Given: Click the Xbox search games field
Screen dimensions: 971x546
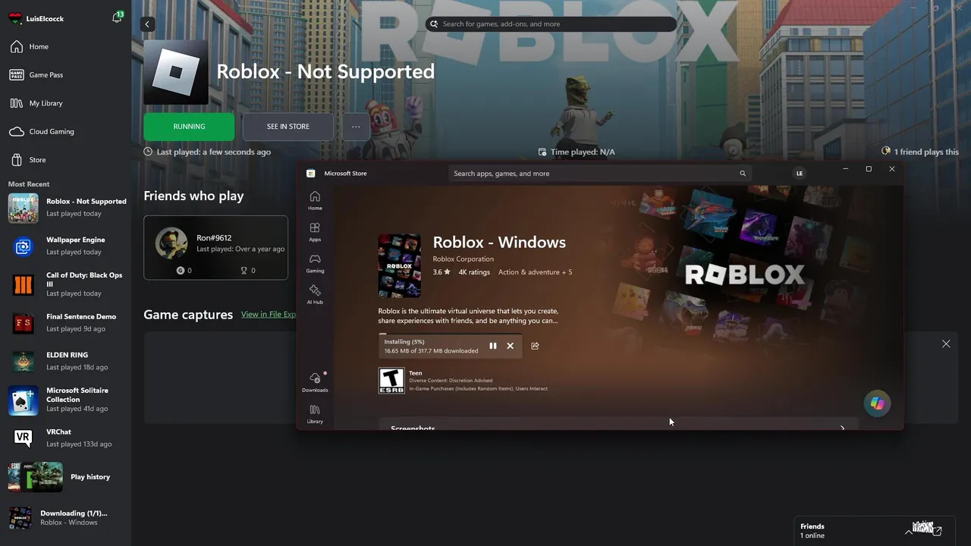Looking at the screenshot, I should coord(551,24).
